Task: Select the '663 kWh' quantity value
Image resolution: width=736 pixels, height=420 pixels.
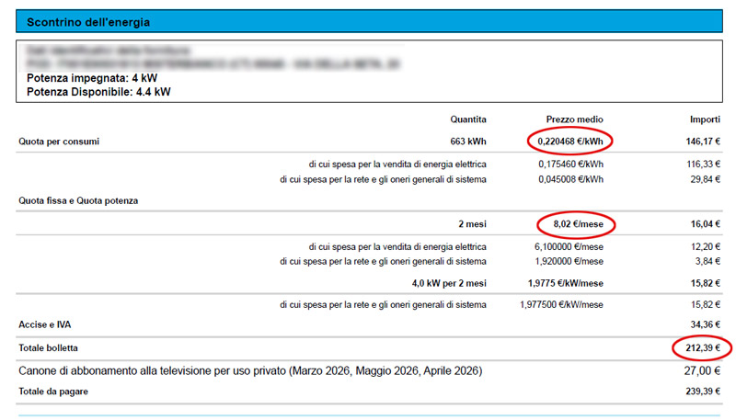Action: 468,142
